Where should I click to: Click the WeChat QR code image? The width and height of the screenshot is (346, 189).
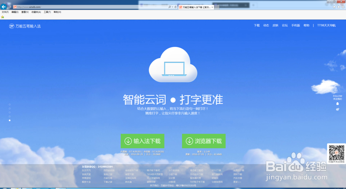pyautogui.click(x=337, y=153)
